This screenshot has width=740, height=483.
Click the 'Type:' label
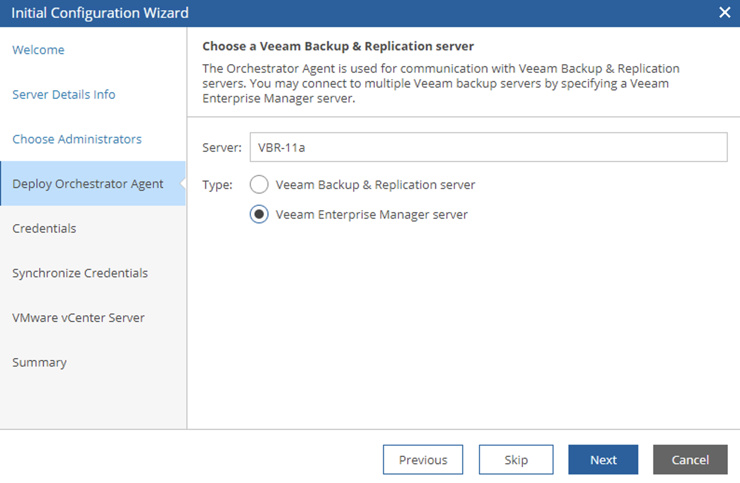pos(217,185)
